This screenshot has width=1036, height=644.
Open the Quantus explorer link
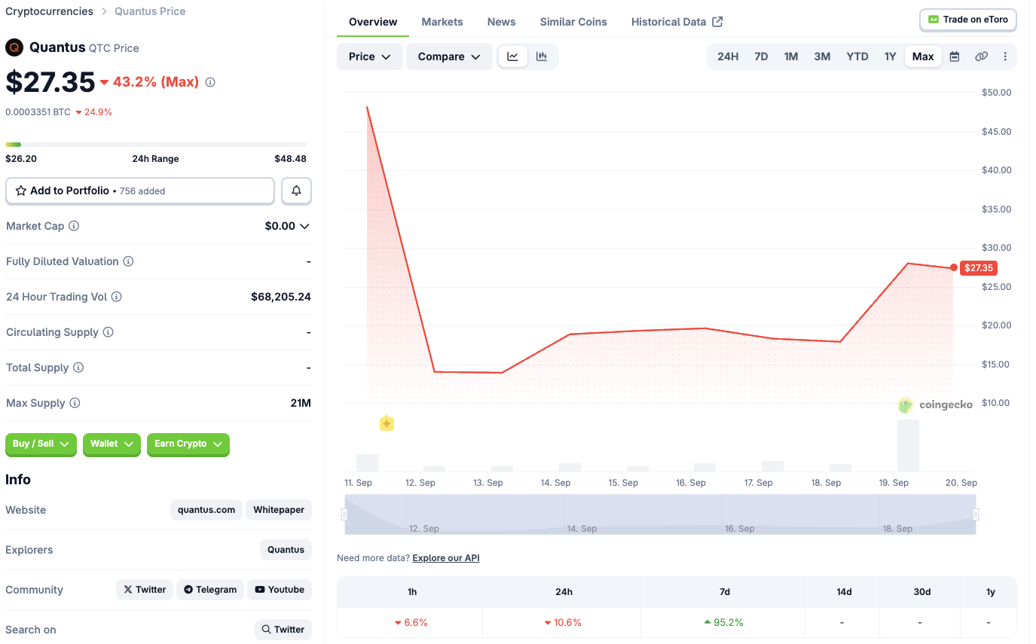click(286, 550)
